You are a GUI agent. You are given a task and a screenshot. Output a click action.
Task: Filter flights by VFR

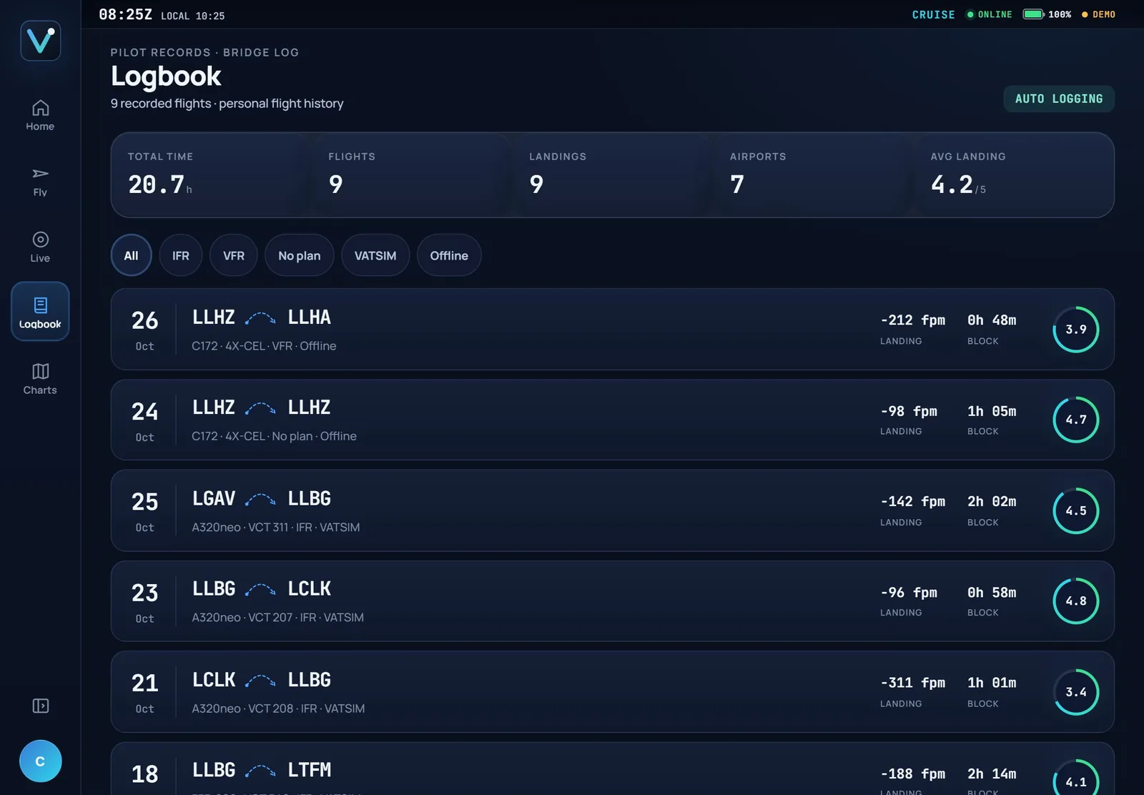[234, 255]
